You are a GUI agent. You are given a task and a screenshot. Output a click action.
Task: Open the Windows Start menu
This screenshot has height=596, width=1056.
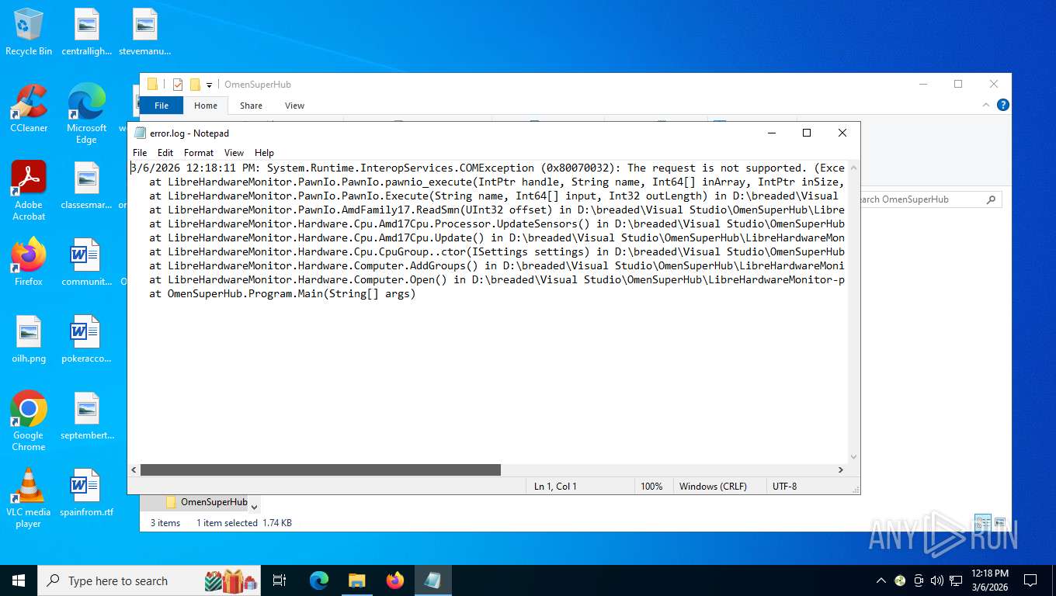(x=18, y=580)
